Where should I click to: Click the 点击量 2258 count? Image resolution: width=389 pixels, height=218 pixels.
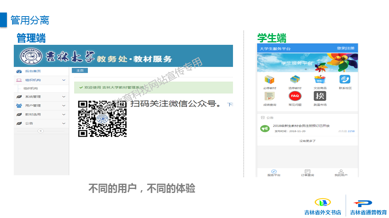click(346, 131)
